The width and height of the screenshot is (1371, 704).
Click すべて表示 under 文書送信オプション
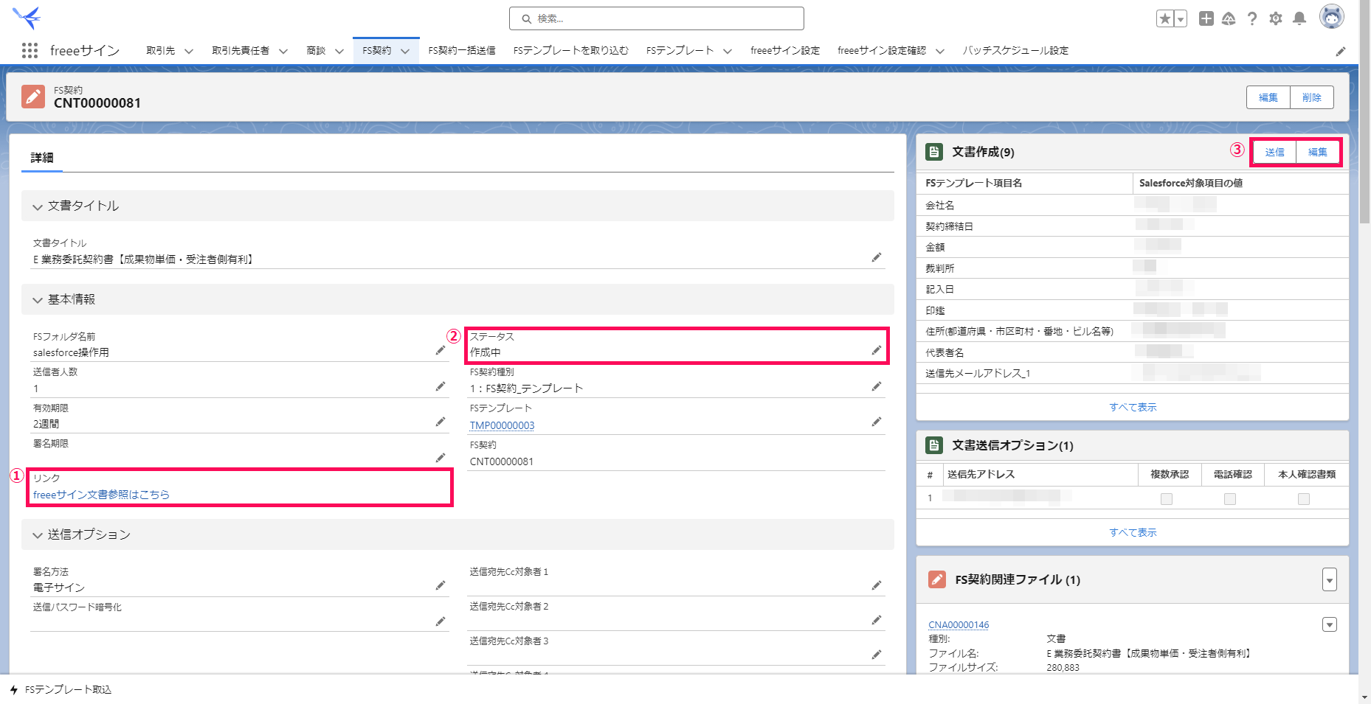(1133, 532)
